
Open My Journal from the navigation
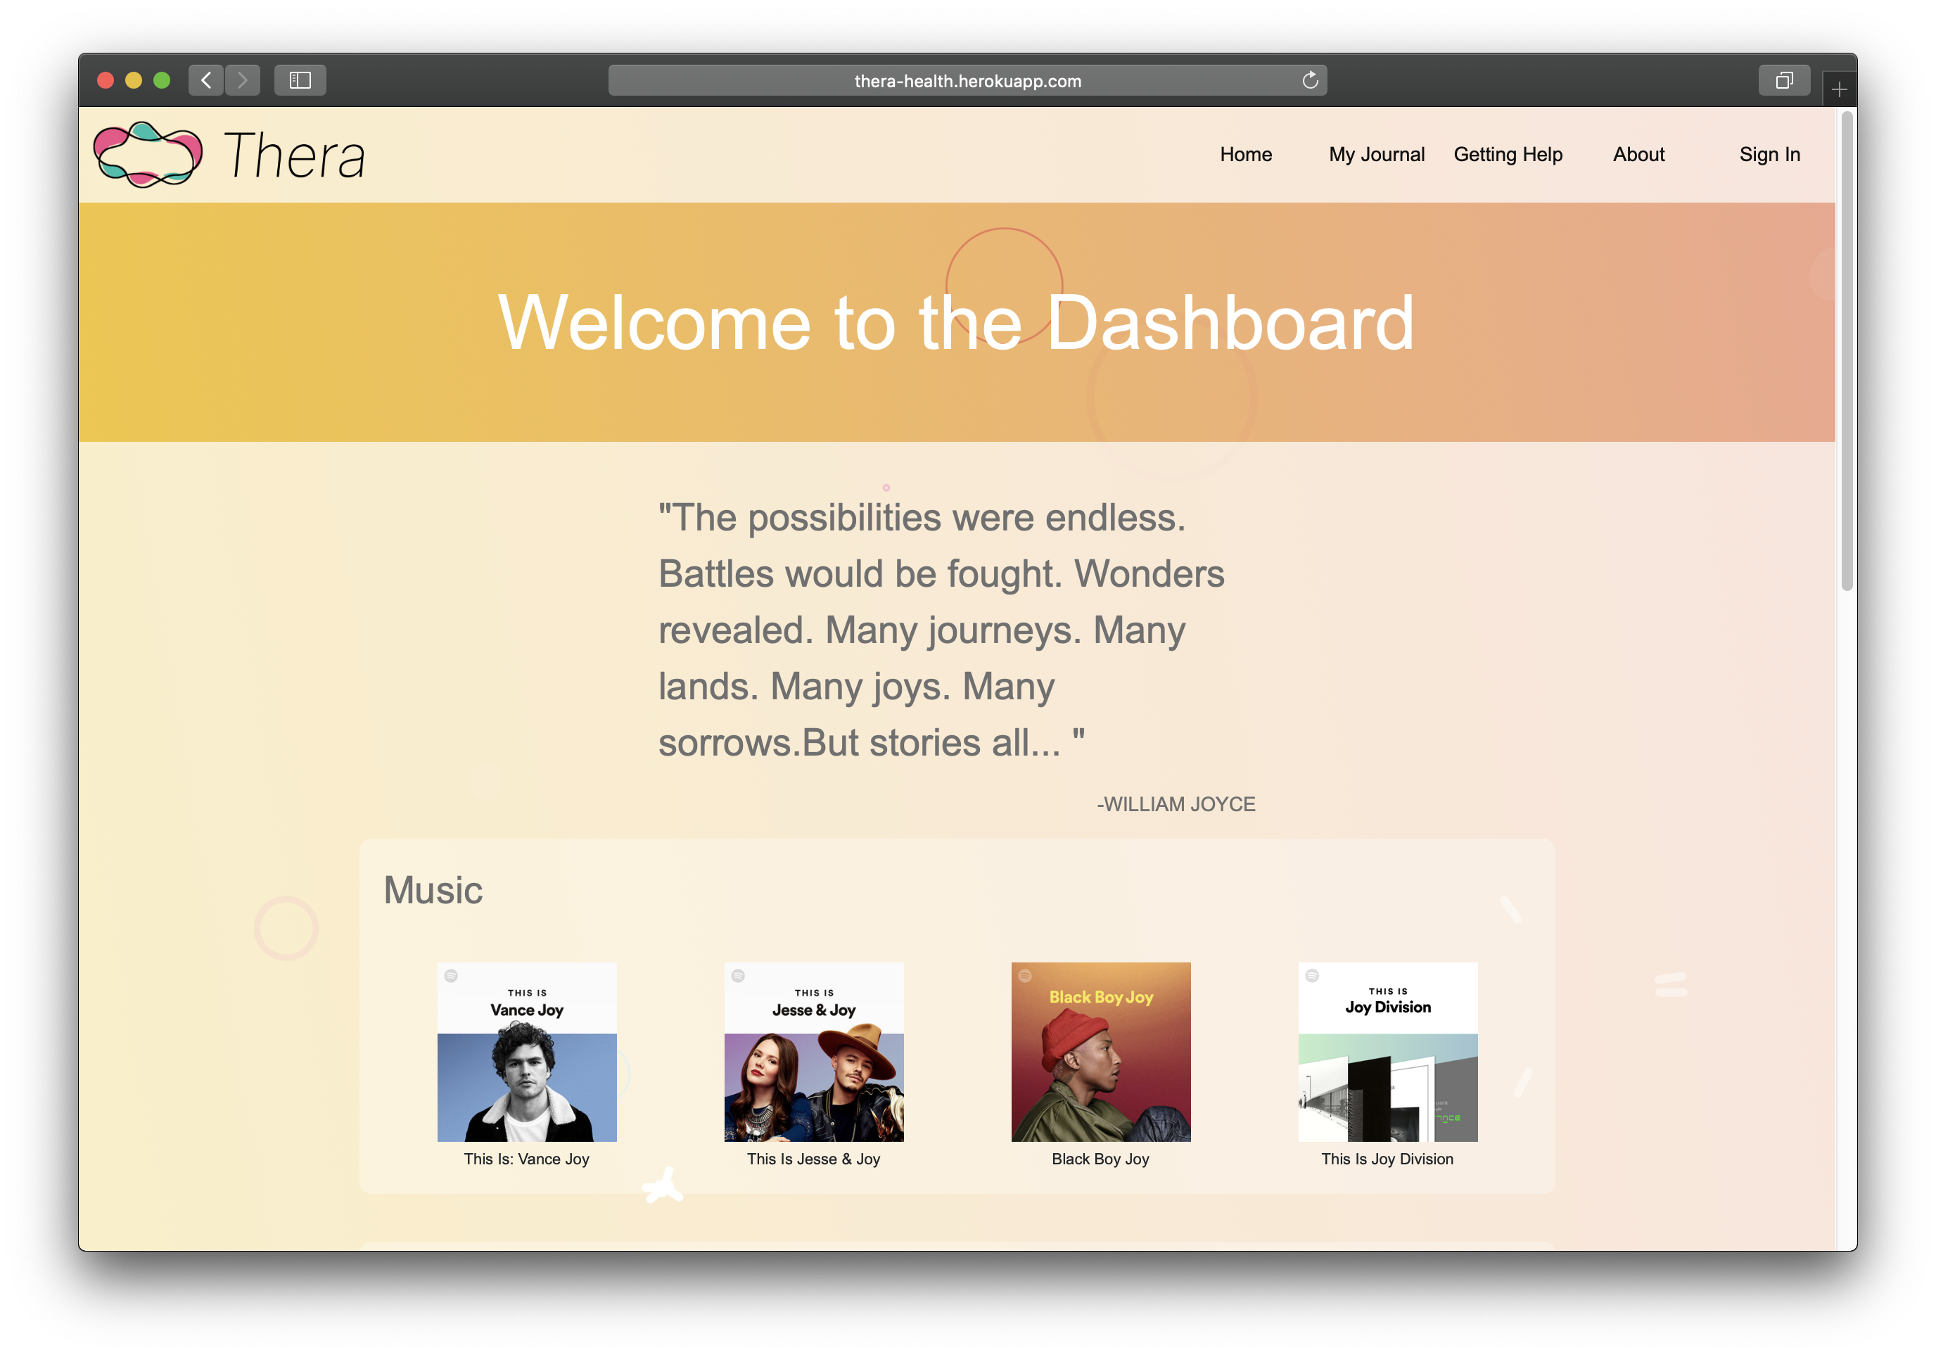coord(1376,154)
